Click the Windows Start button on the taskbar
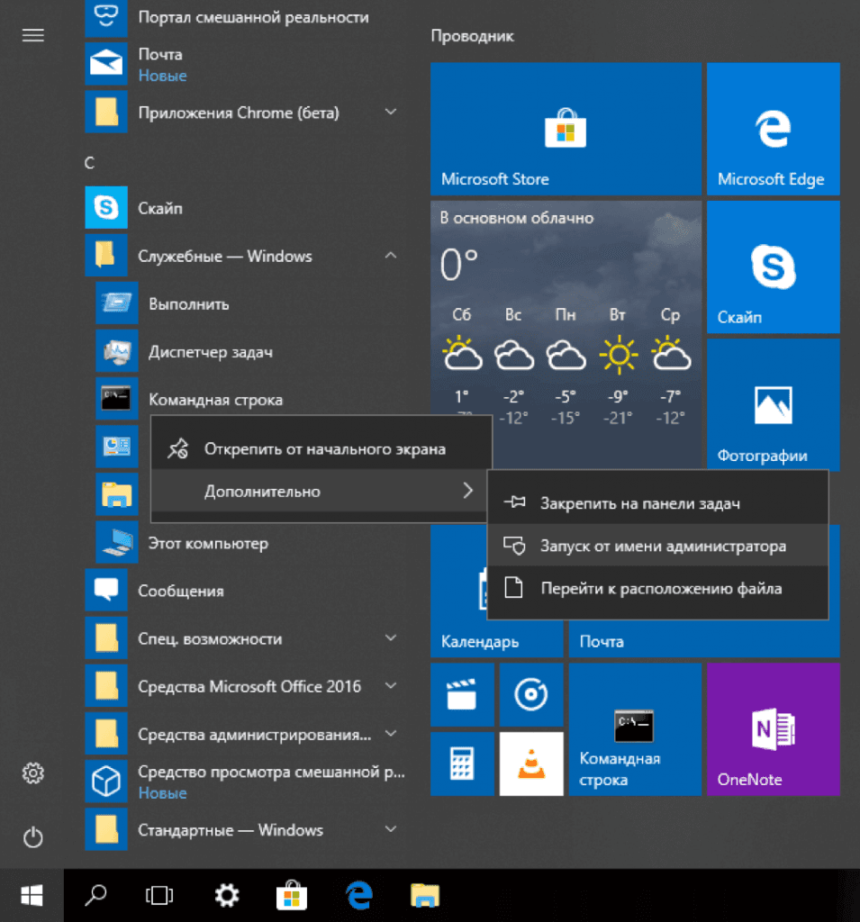This screenshot has height=922, width=860. coord(32,895)
